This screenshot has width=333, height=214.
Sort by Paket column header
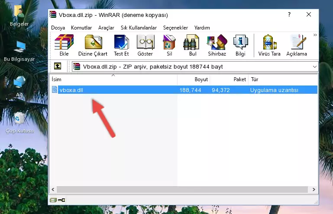tap(229, 79)
